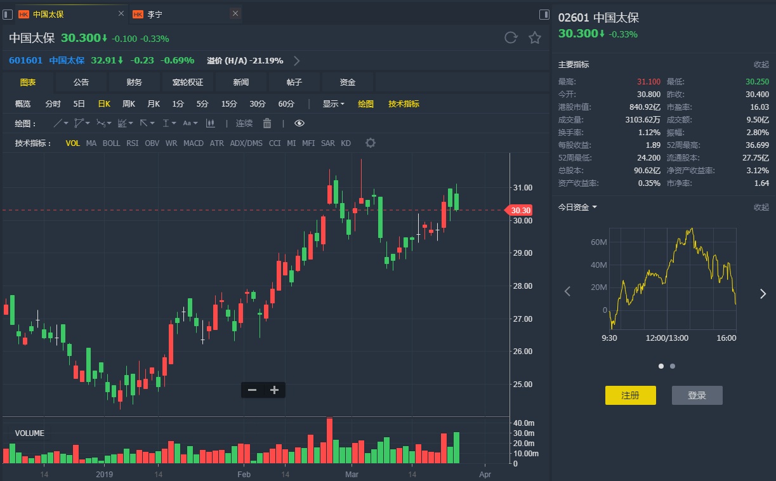Screen dimensions: 776x481
Task: Expand the A-share quote chevron arrow
Action: pos(296,61)
